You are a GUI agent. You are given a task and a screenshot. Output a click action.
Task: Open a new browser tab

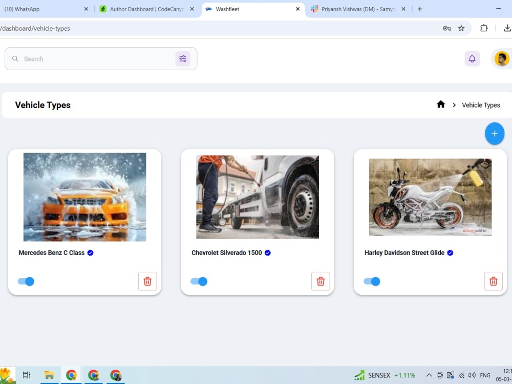(420, 9)
